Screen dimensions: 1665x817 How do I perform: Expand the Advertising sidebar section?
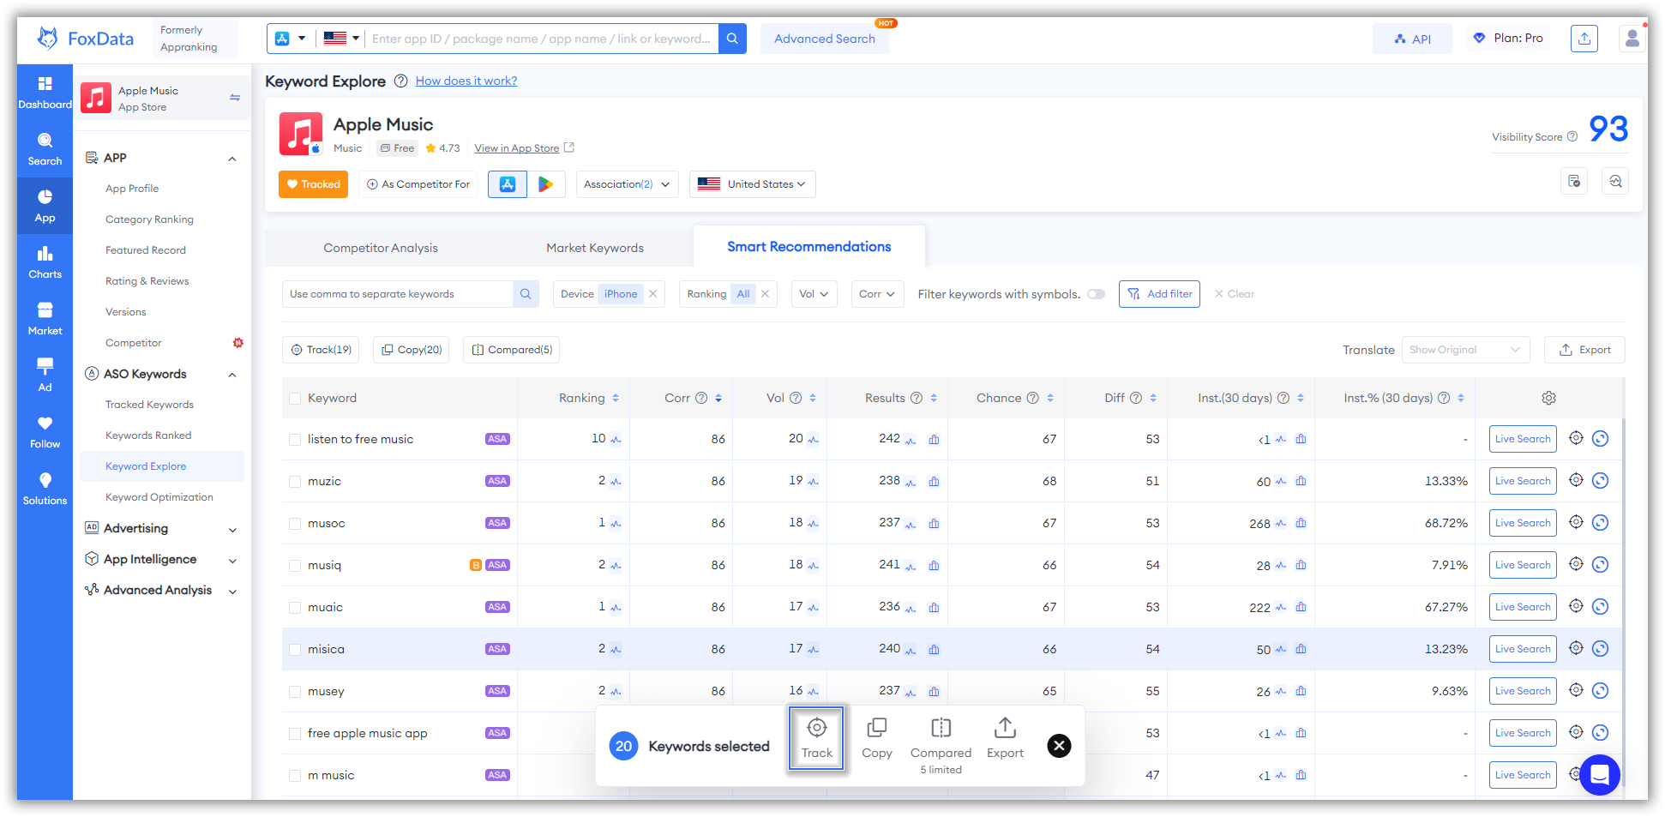[232, 530]
